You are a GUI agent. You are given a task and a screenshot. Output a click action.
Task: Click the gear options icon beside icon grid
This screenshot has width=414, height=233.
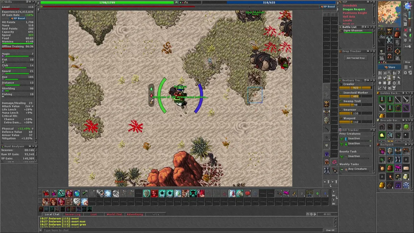coord(405,73)
